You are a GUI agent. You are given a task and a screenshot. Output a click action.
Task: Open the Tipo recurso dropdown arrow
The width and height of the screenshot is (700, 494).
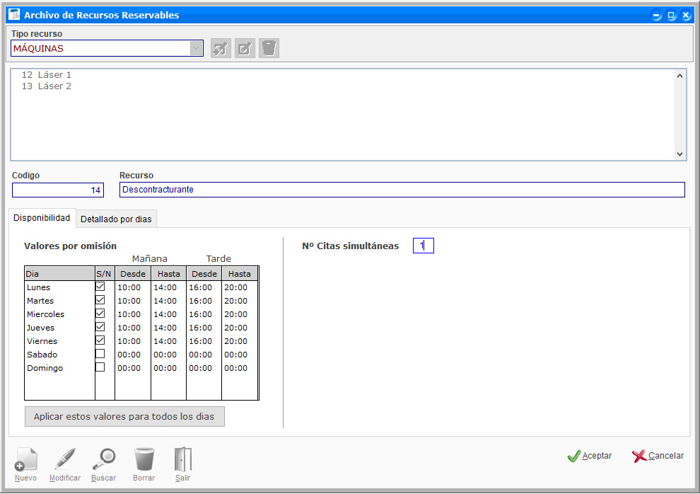pyautogui.click(x=196, y=48)
